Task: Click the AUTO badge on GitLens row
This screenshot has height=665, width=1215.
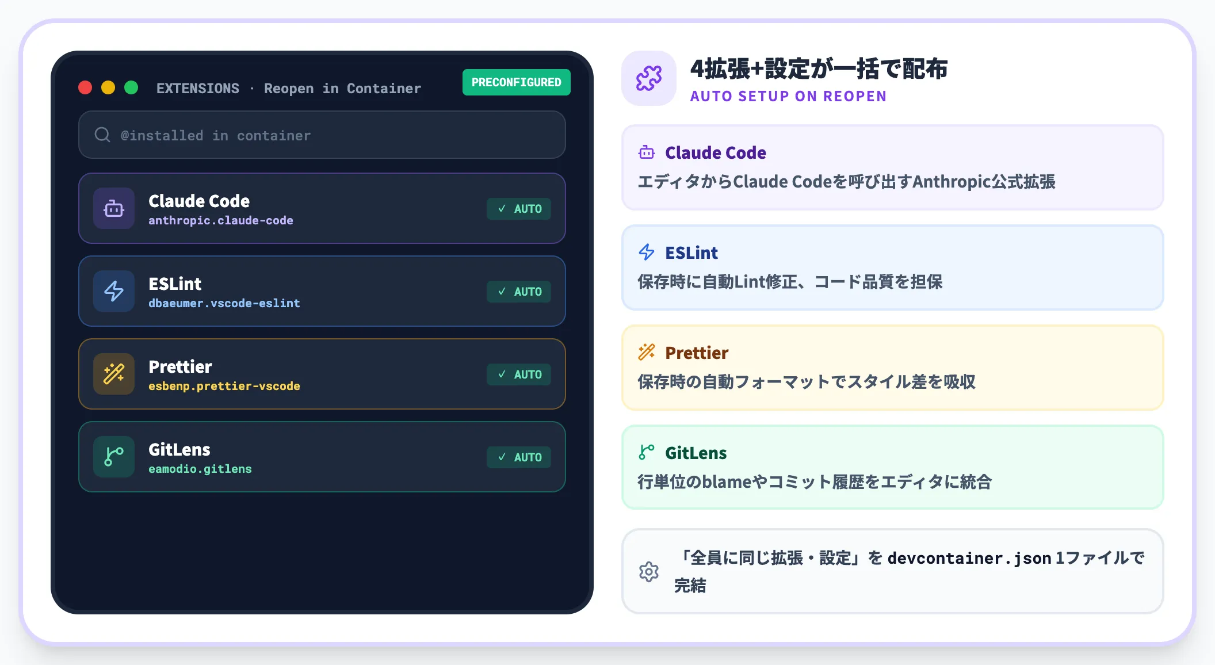Action: (x=519, y=457)
